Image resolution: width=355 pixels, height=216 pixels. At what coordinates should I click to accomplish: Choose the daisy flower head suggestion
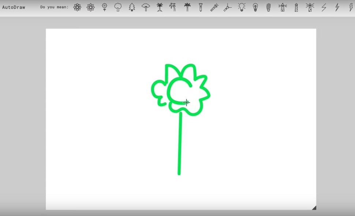pyautogui.click(x=90, y=7)
